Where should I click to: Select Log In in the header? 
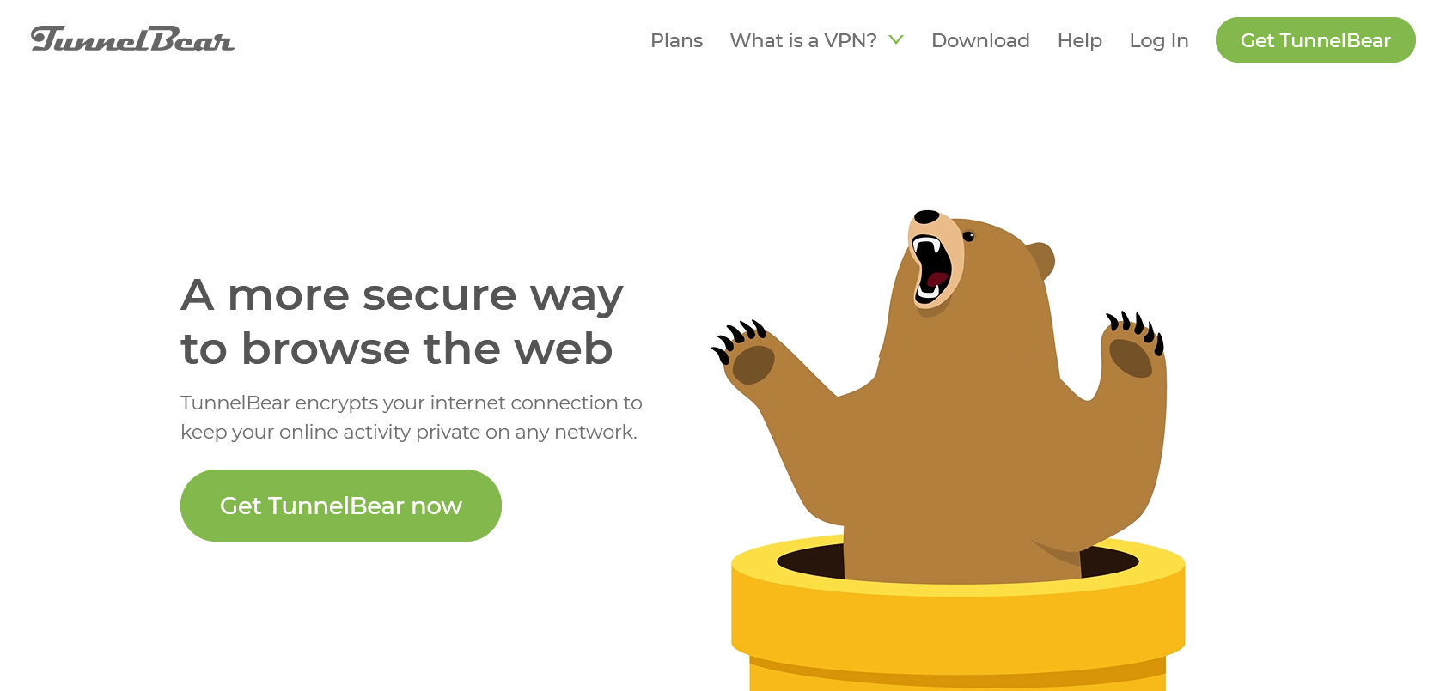(x=1158, y=40)
